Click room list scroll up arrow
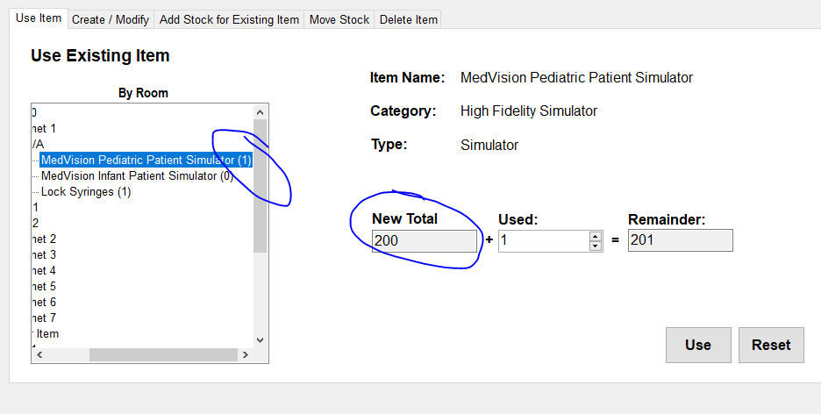Image resolution: width=821 pixels, height=414 pixels. point(261,112)
